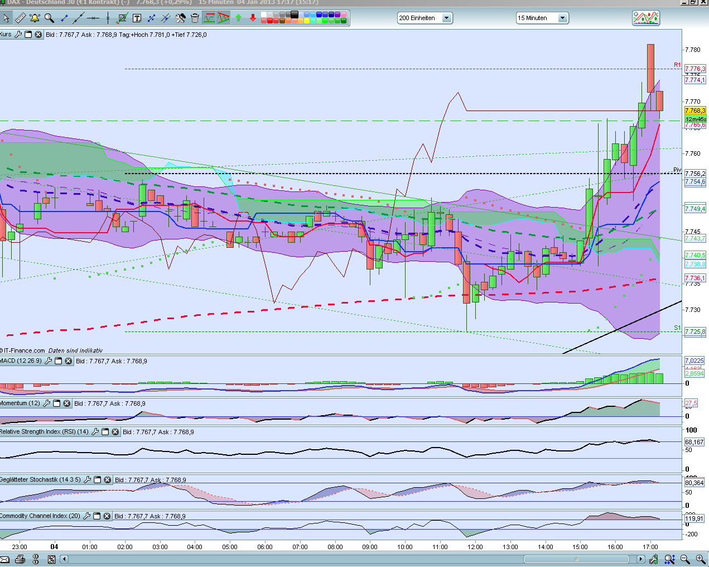This screenshot has width=709, height=567.
Task: Open the hammer and wrench object settings
Action: (x=180, y=18)
